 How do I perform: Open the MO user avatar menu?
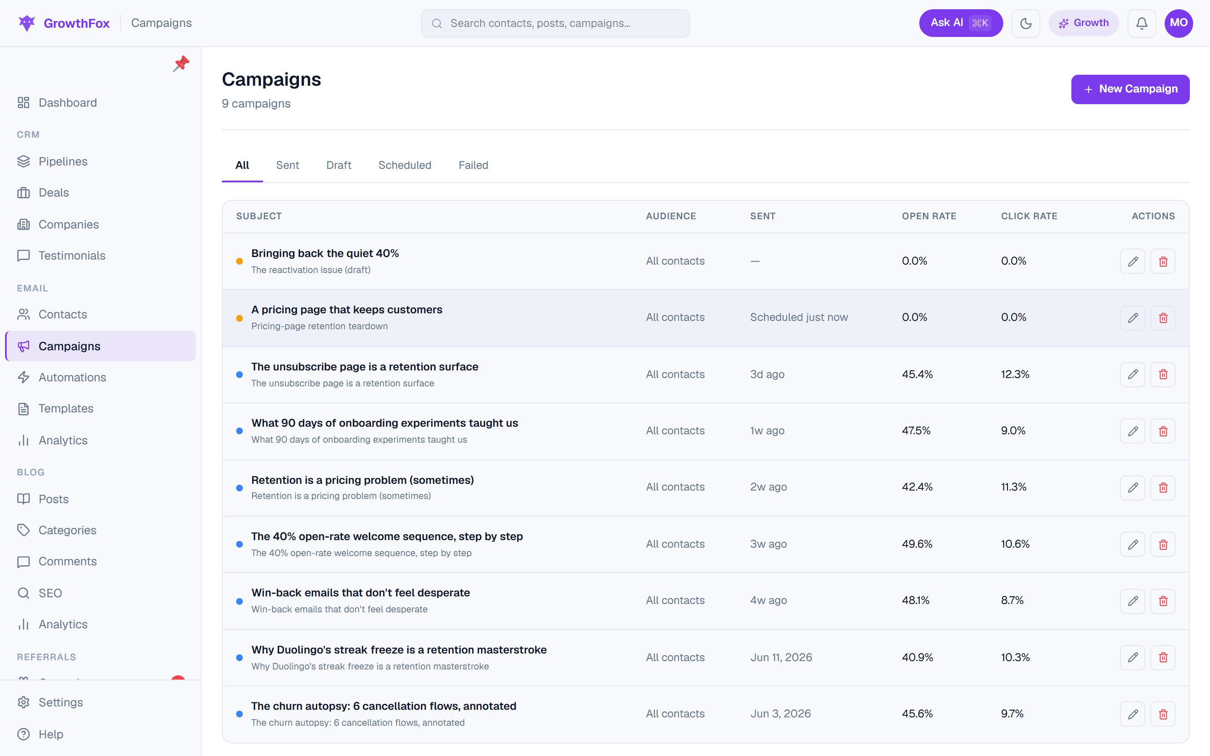(x=1178, y=23)
